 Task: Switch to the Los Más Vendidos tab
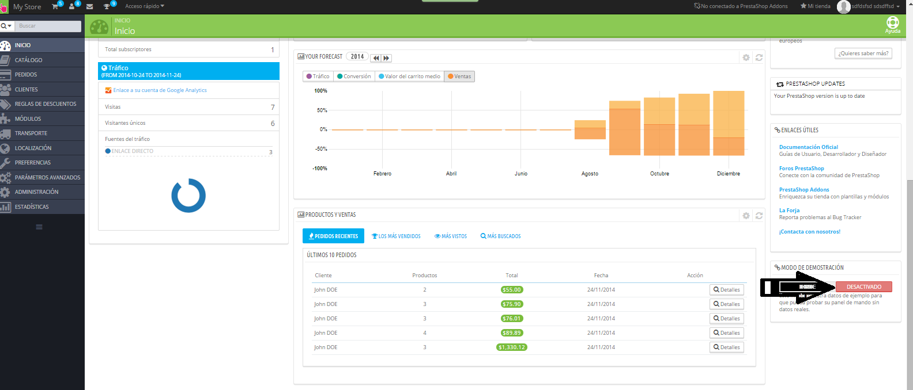pos(396,236)
